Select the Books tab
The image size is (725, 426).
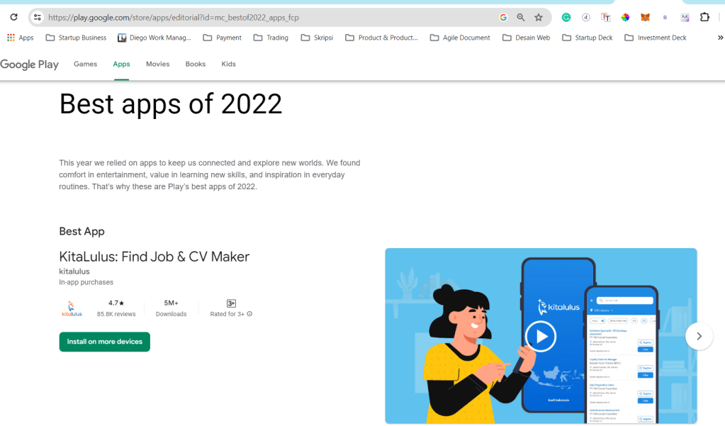pos(195,64)
